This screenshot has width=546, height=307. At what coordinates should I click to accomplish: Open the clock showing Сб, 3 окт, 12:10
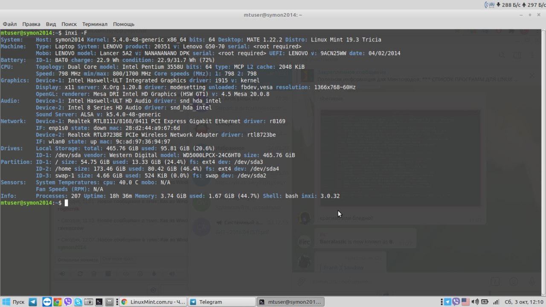(x=523, y=302)
